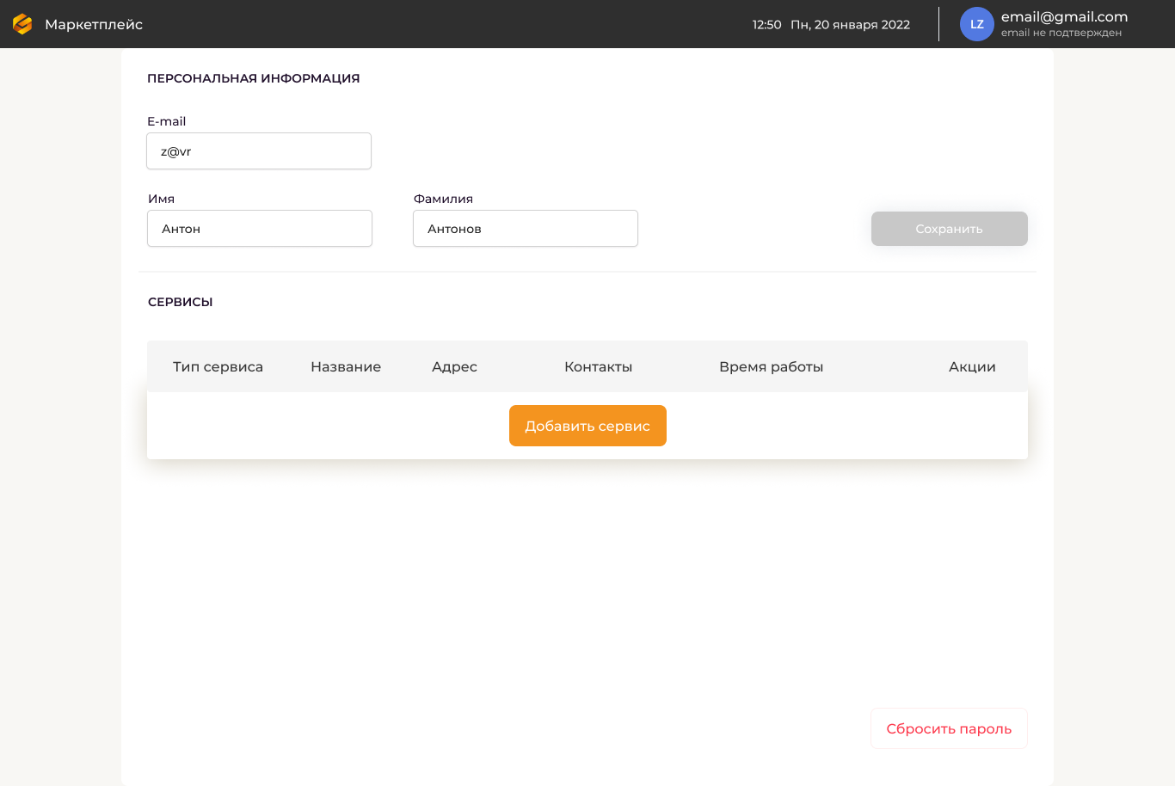
Task: Click the 'Время работы' column header
Action: 771,366
